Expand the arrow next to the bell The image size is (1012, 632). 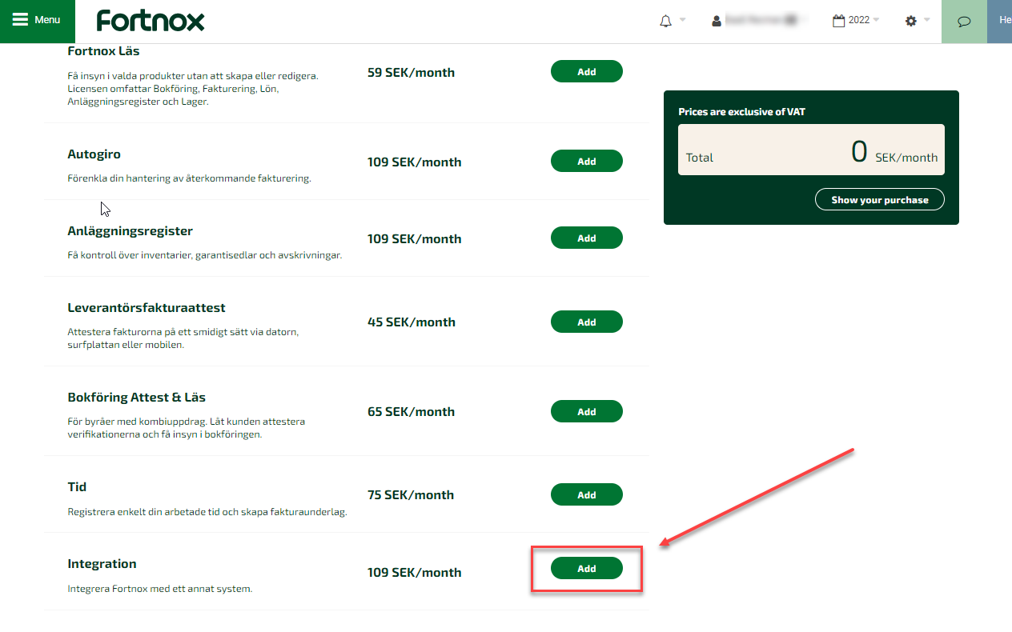point(683,20)
